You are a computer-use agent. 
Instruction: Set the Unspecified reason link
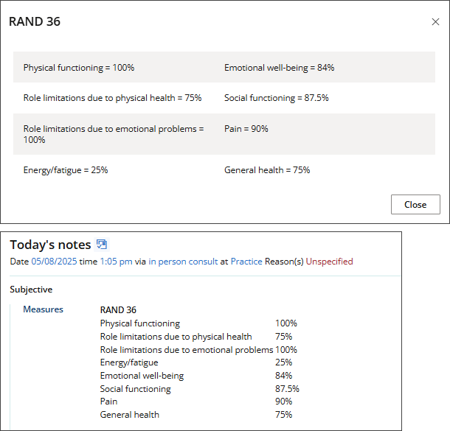click(329, 262)
